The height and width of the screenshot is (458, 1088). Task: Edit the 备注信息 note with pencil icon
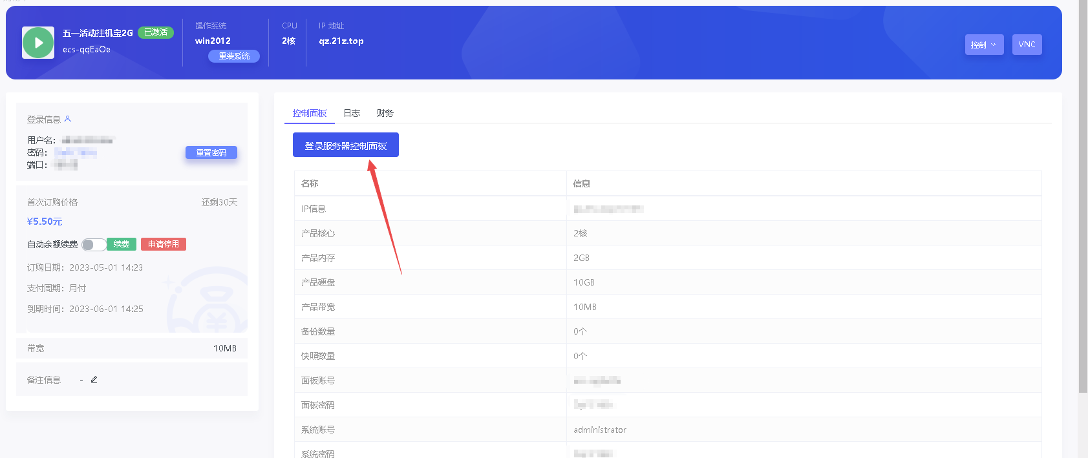[94, 380]
